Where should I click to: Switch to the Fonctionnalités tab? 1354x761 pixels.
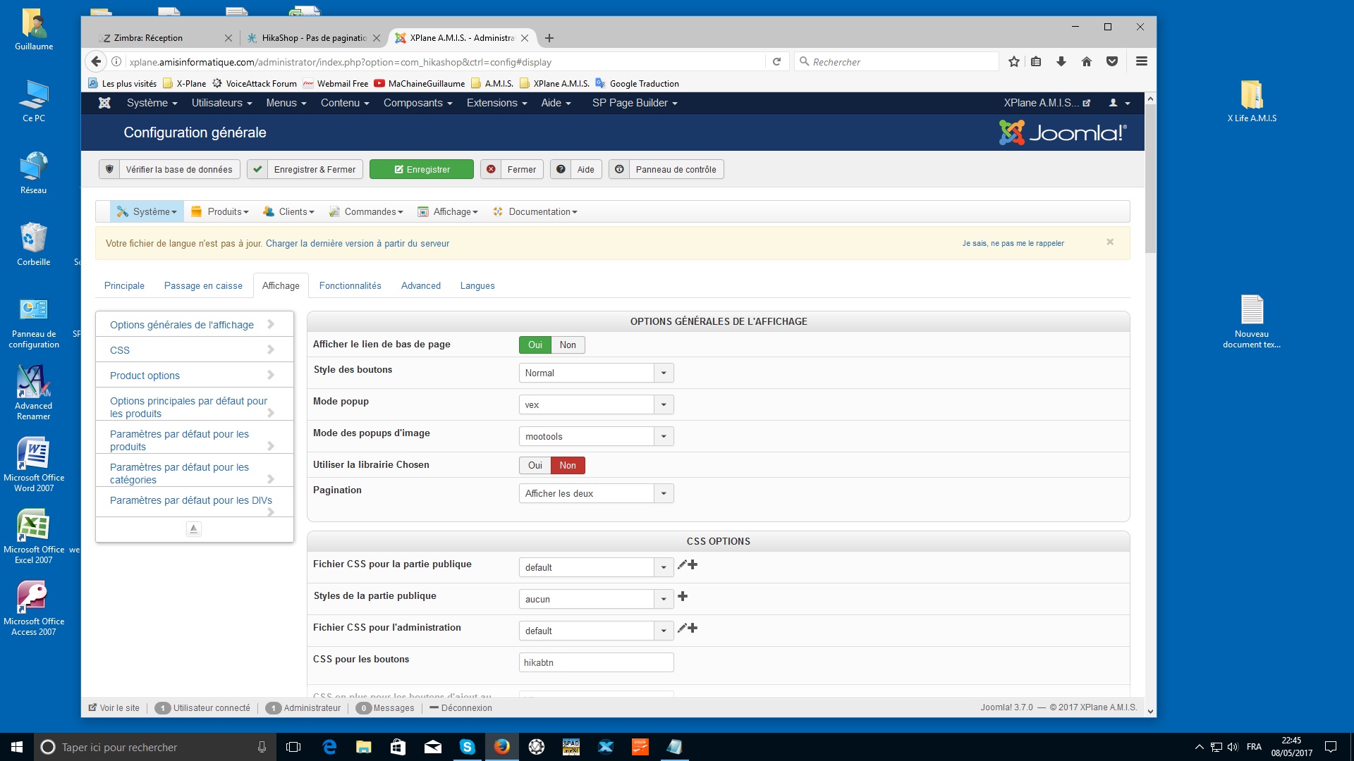click(350, 286)
